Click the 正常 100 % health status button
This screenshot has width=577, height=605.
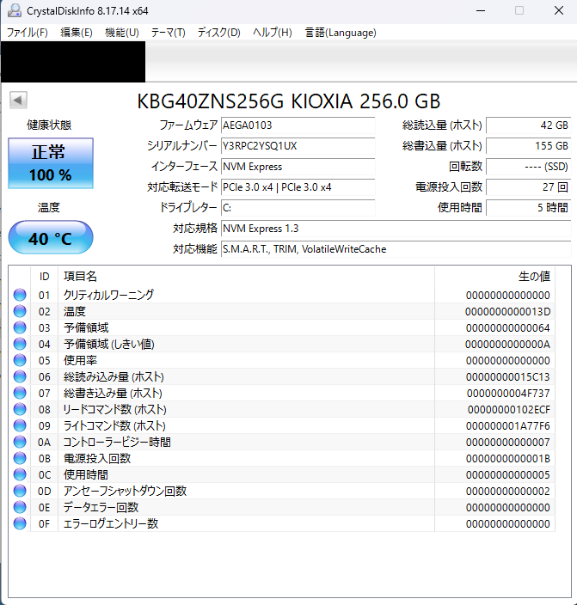tap(51, 163)
